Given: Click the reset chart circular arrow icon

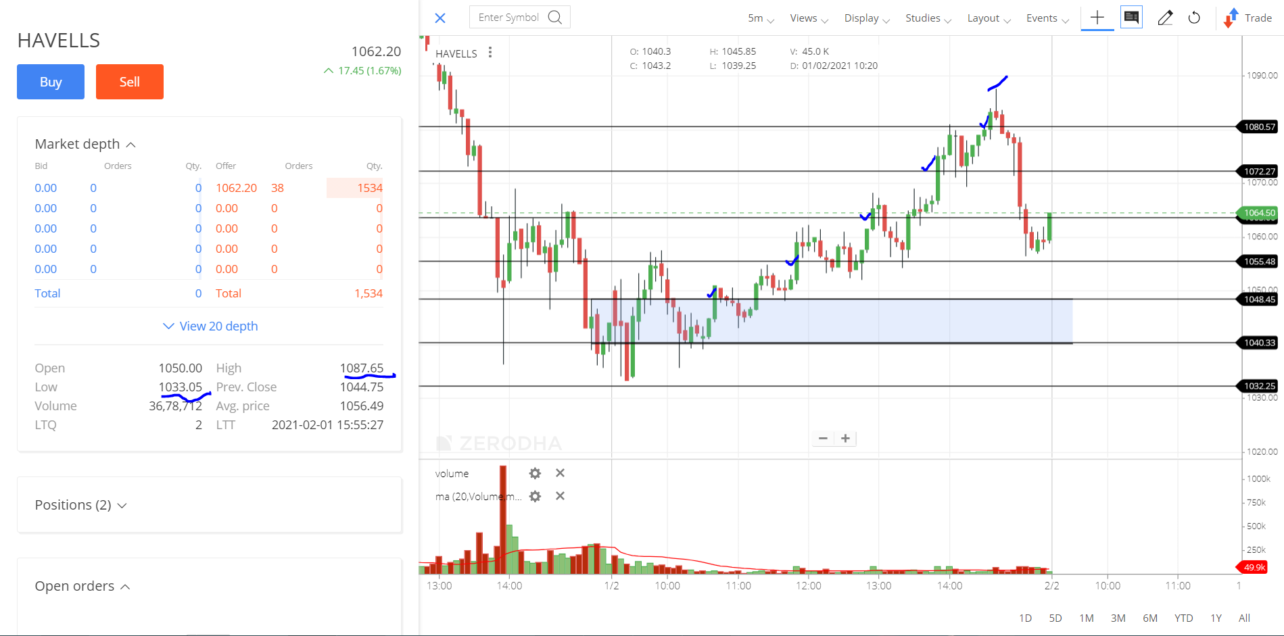Looking at the screenshot, I should [x=1195, y=18].
